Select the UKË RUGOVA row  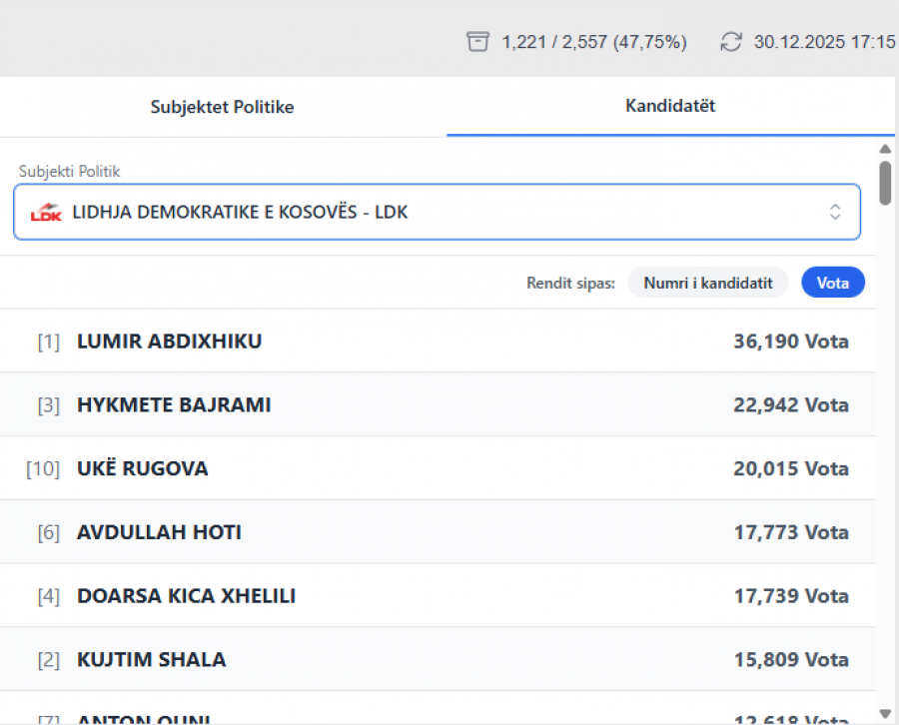pyautogui.click(x=438, y=468)
